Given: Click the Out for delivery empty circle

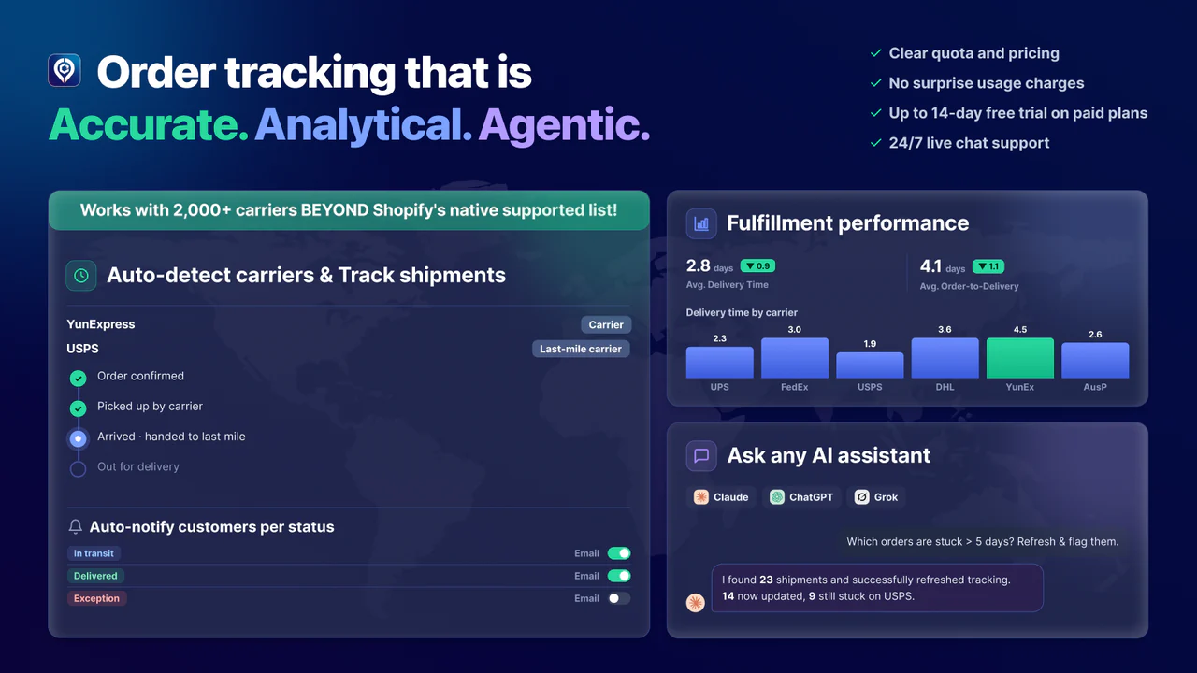Looking at the screenshot, I should 79,468.
